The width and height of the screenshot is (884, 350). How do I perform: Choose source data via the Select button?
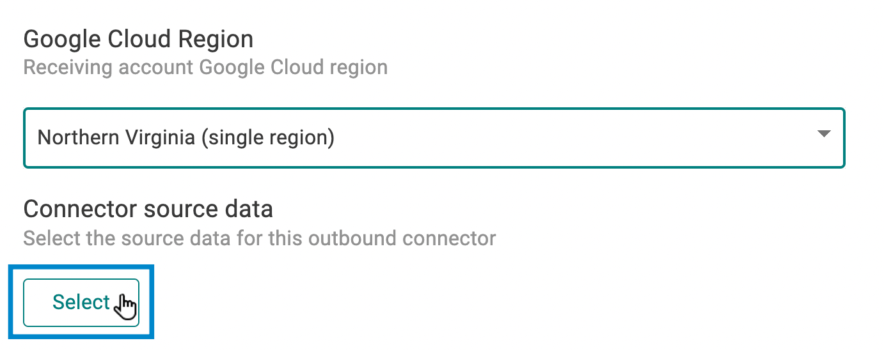(x=81, y=302)
